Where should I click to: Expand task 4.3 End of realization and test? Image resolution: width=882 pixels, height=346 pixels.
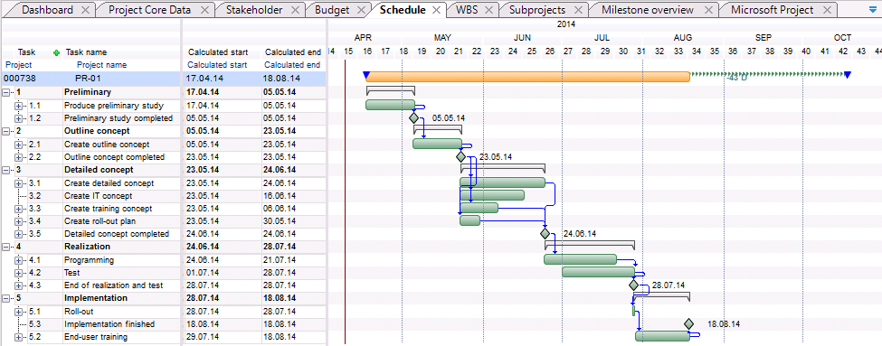19,285
